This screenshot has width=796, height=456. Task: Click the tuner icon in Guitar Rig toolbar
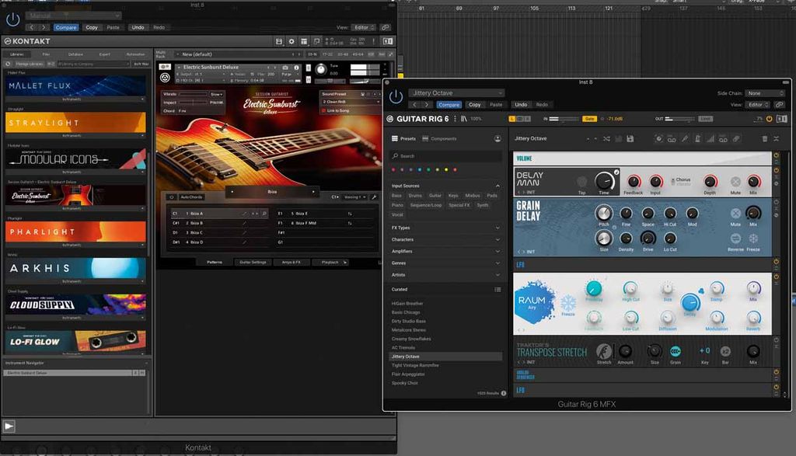click(x=697, y=138)
